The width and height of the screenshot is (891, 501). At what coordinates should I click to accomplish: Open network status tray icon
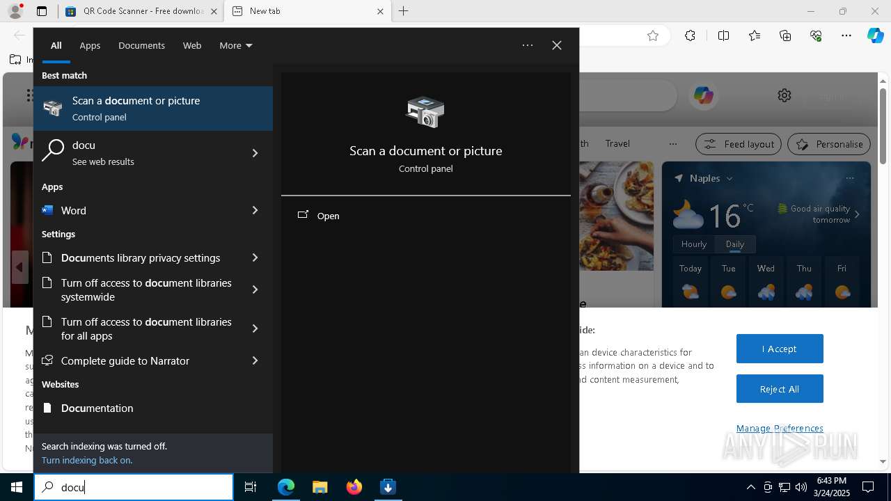(x=784, y=487)
